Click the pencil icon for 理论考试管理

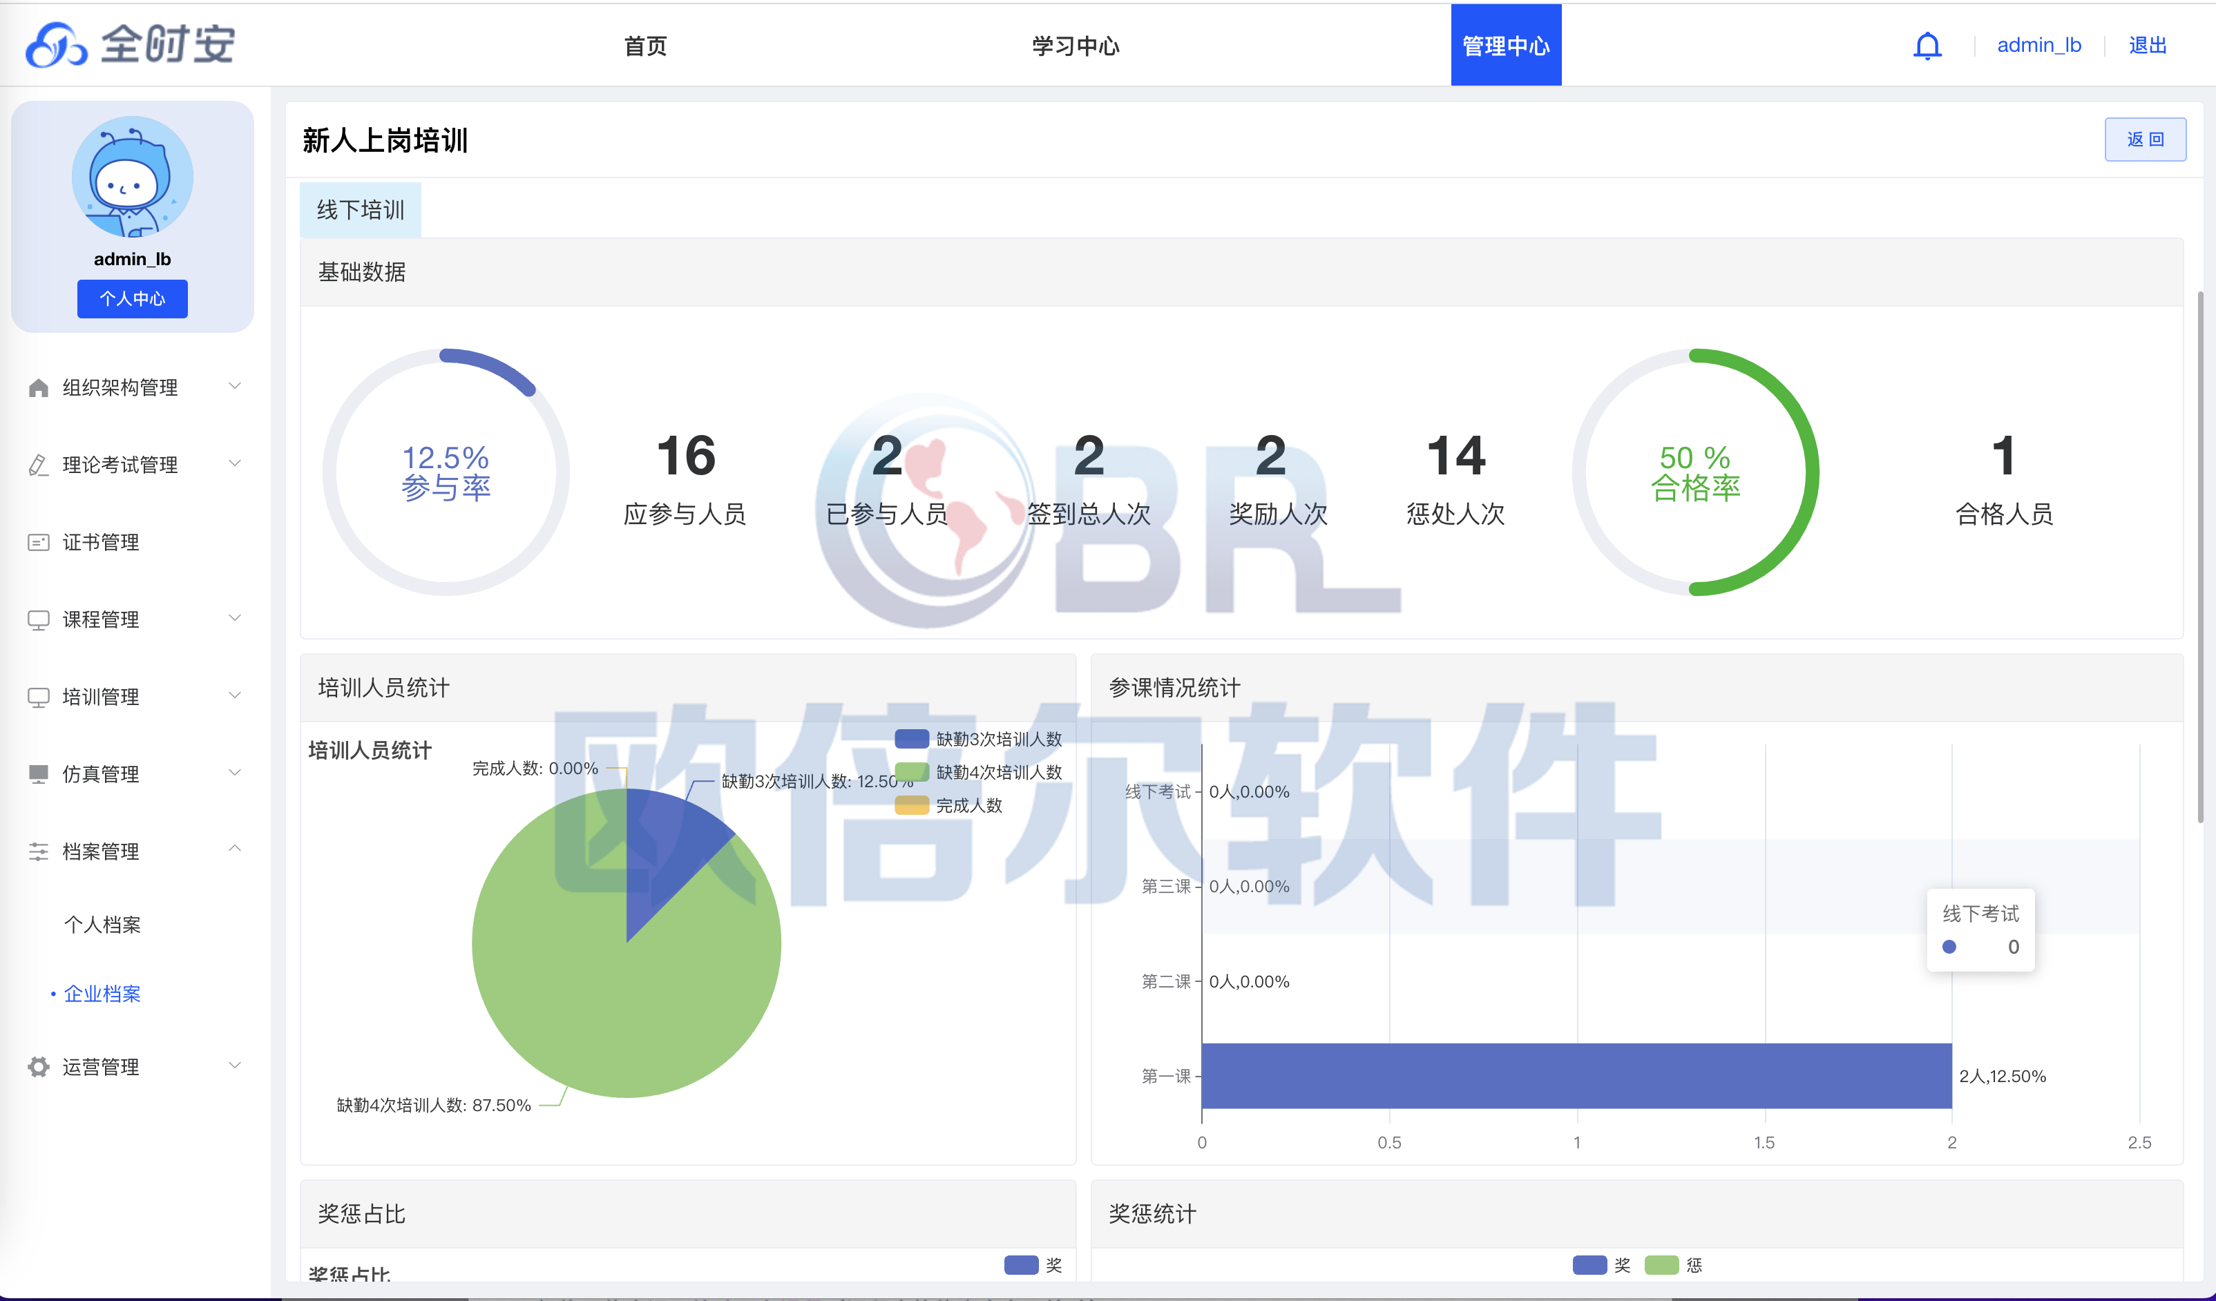pyautogui.click(x=38, y=465)
